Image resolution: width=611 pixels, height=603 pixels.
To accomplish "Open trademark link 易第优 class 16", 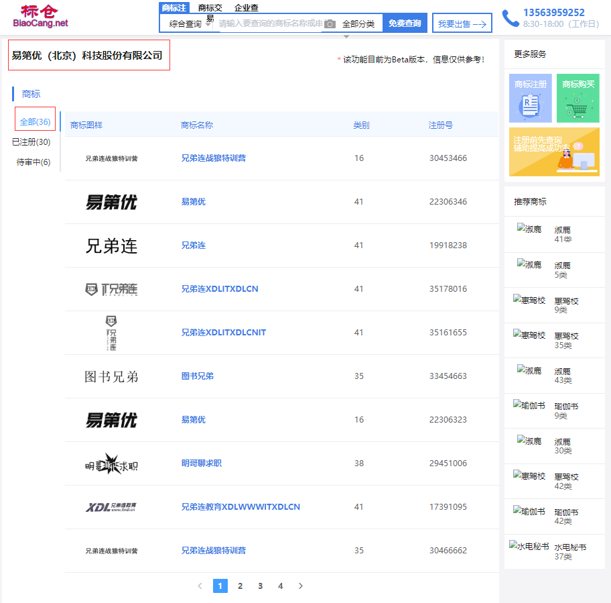I will pyautogui.click(x=193, y=420).
